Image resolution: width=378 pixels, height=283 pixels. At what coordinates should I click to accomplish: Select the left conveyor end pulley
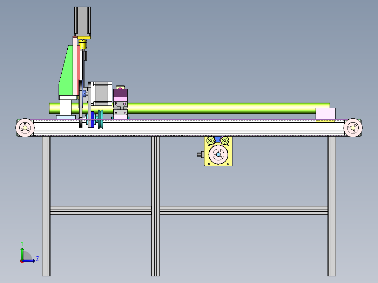pos(25,128)
